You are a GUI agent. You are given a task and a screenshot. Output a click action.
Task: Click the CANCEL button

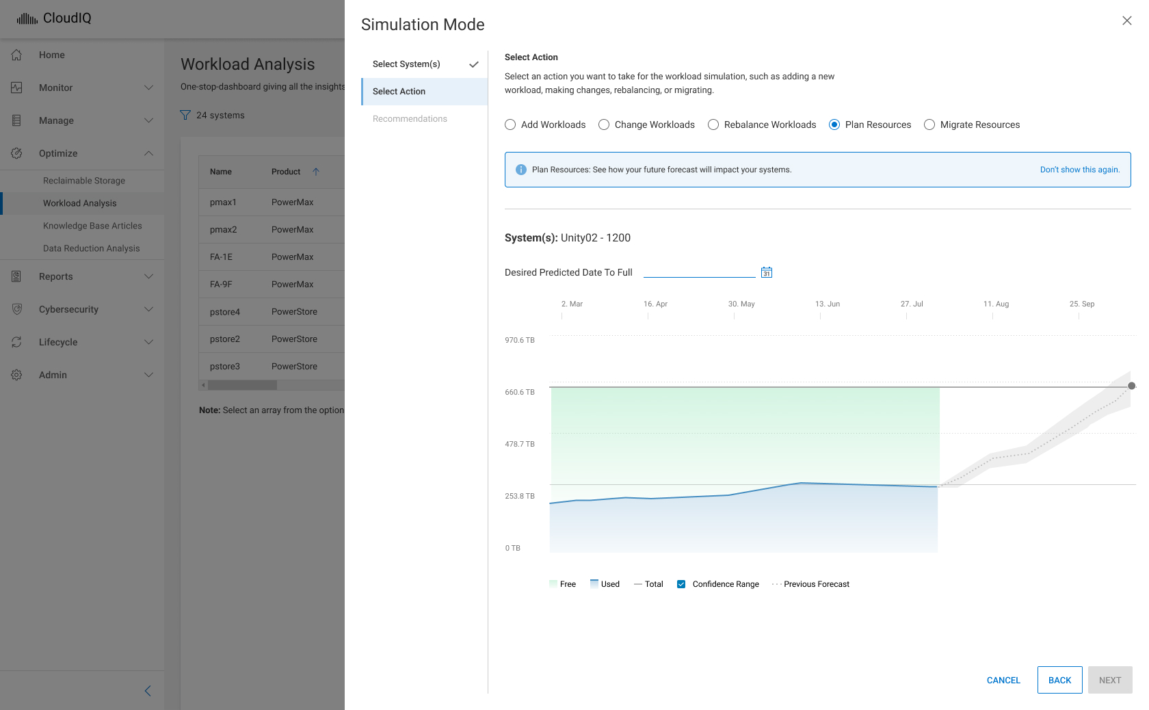click(1003, 680)
